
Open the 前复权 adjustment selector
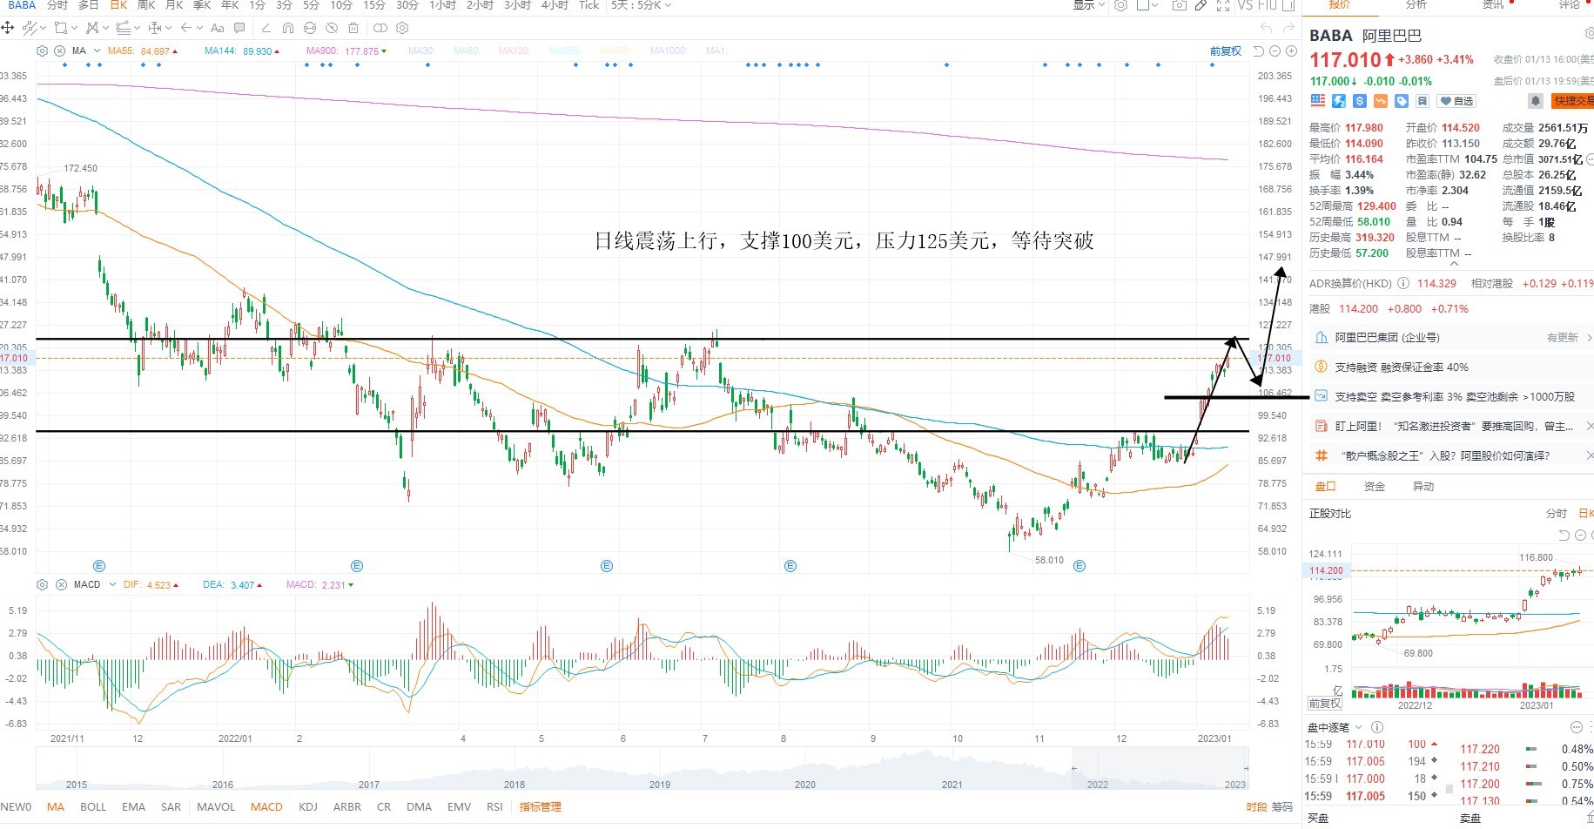1226,51
